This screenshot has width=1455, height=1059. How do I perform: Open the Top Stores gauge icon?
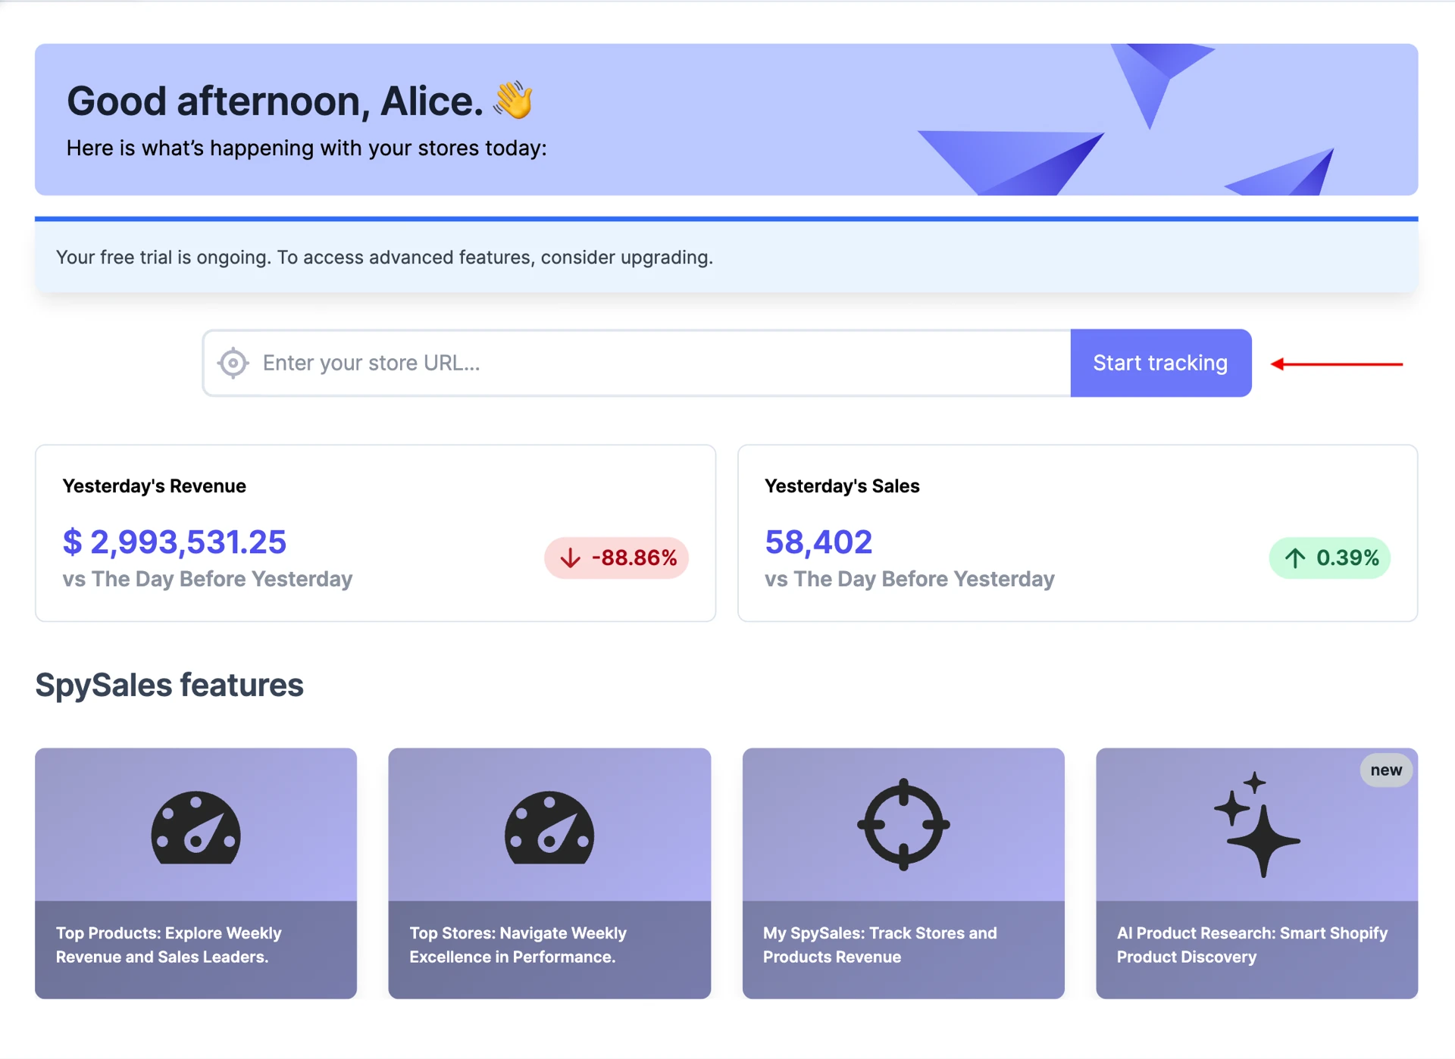point(549,828)
